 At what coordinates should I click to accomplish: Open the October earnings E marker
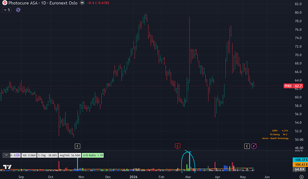pyautogui.click(x=77, y=146)
